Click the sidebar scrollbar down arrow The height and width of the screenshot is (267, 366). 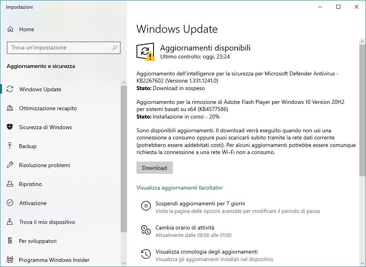124,263
